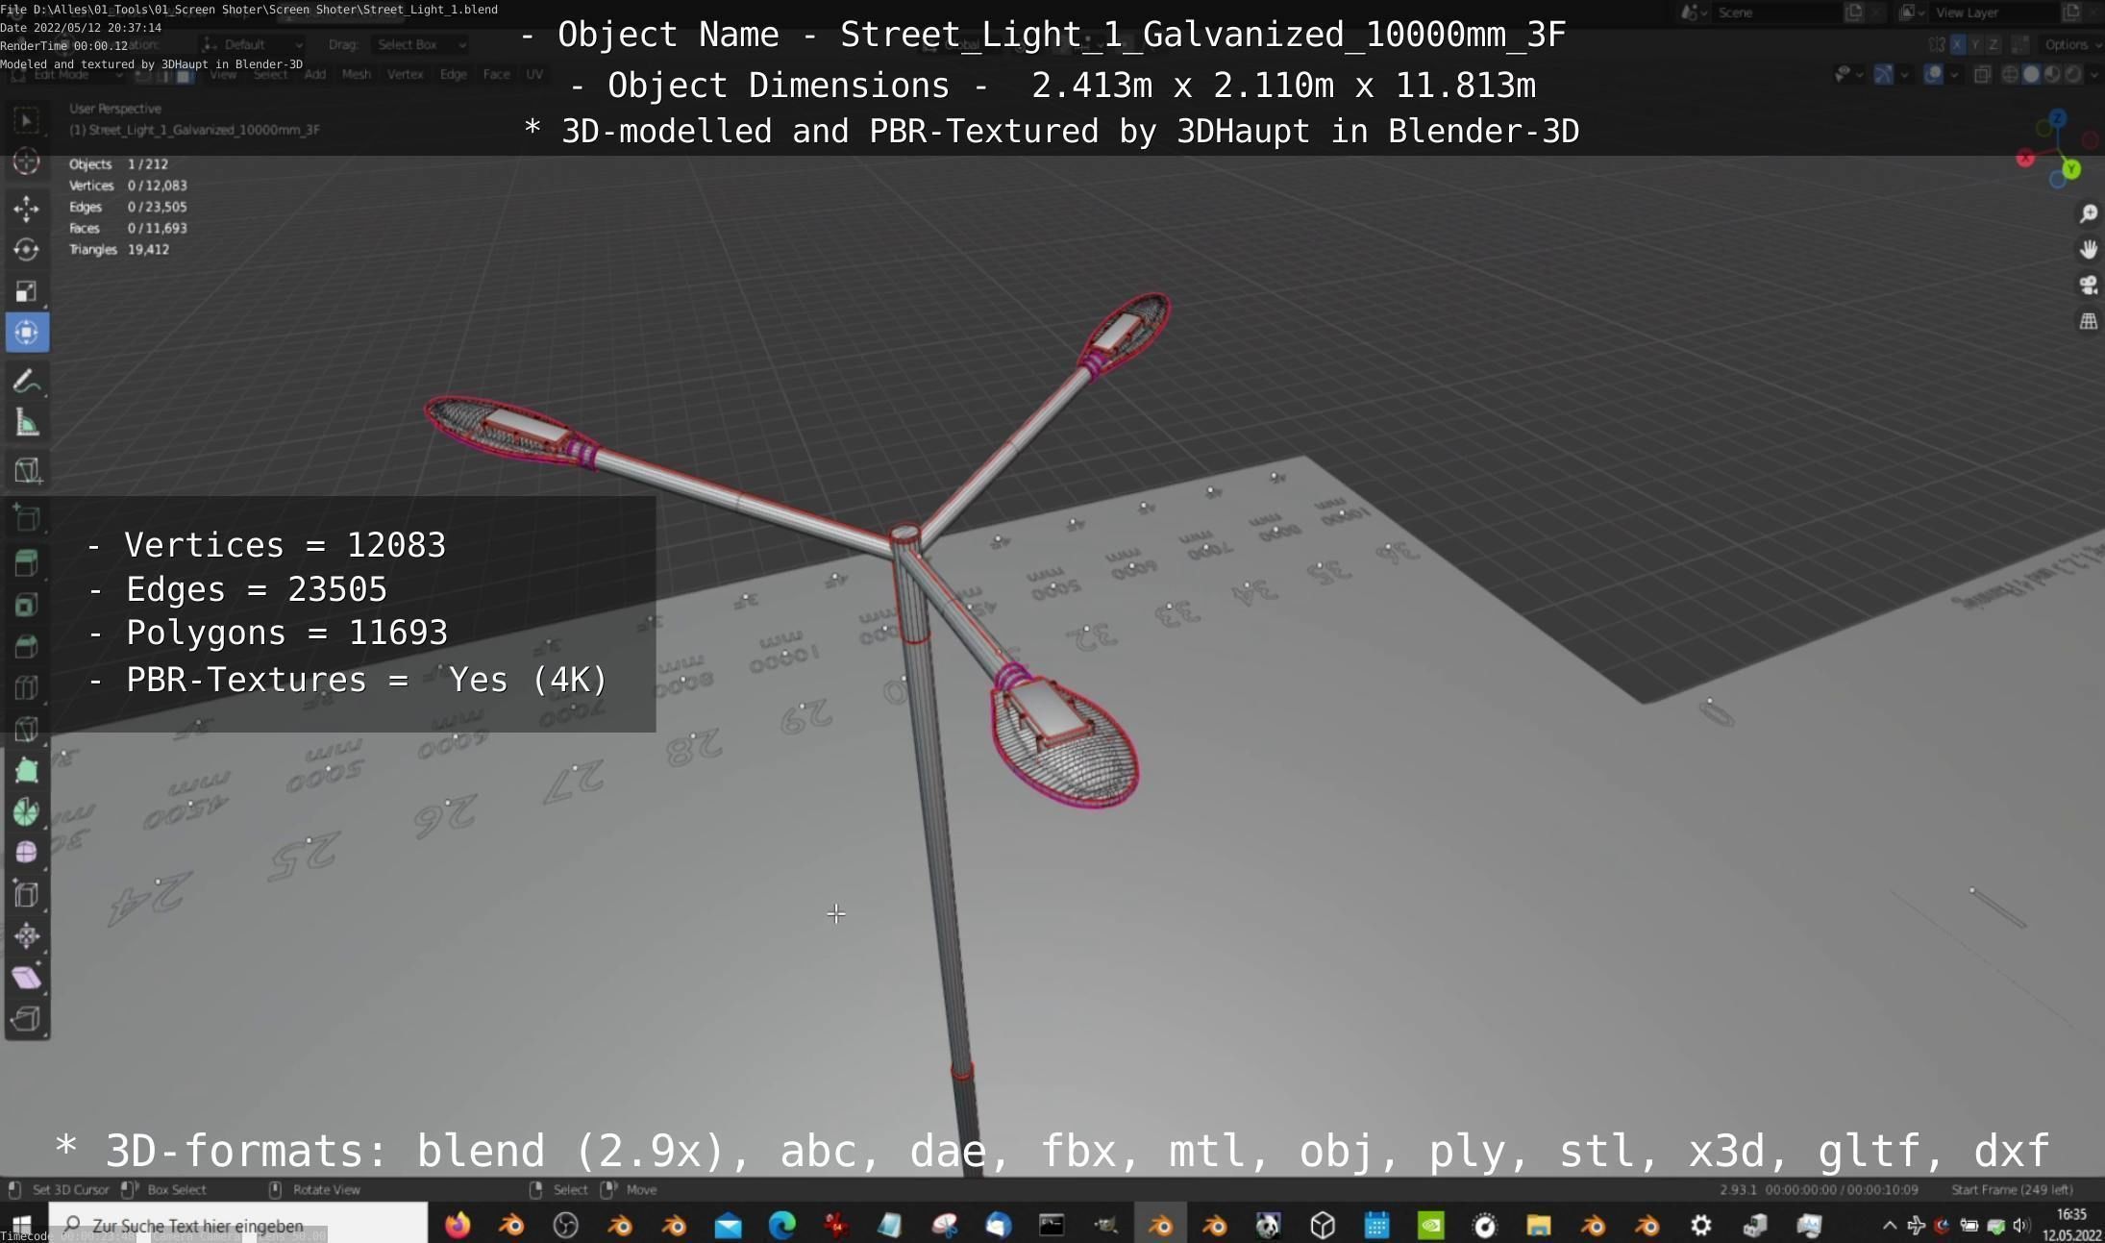The image size is (2105, 1243).
Task: Switch to wireframe shading
Action: (2009, 75)
